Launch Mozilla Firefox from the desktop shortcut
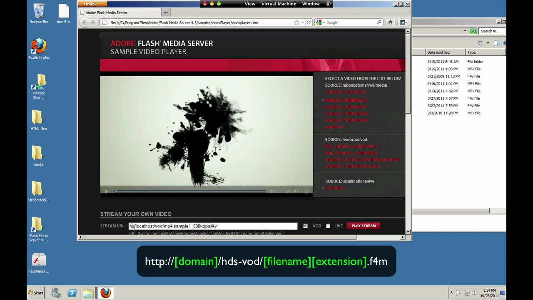Image resolution: width=533 pixels, height=300 pixels. click(x=39, y=49)
